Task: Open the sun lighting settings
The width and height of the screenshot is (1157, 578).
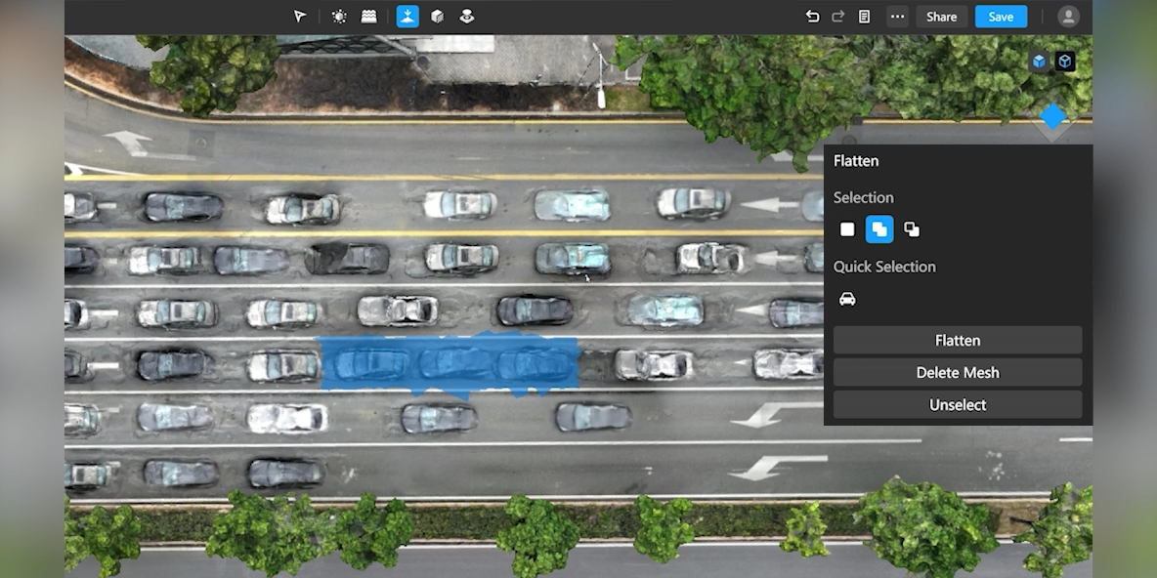Action: (x=339, y=17)
